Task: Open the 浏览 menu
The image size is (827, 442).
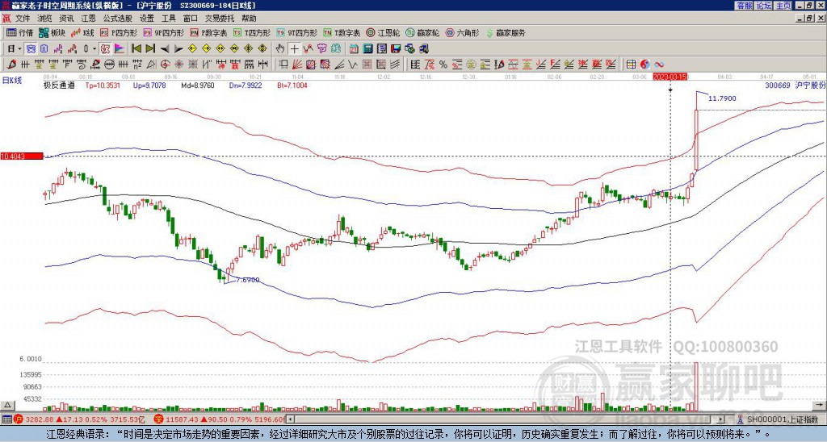Action: pyautogui.click(x=45, y=19)
